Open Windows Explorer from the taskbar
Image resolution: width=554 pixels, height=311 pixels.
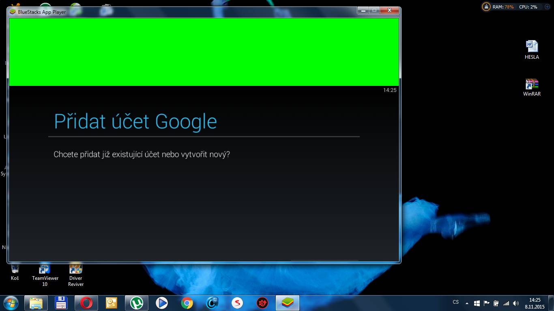36,303
